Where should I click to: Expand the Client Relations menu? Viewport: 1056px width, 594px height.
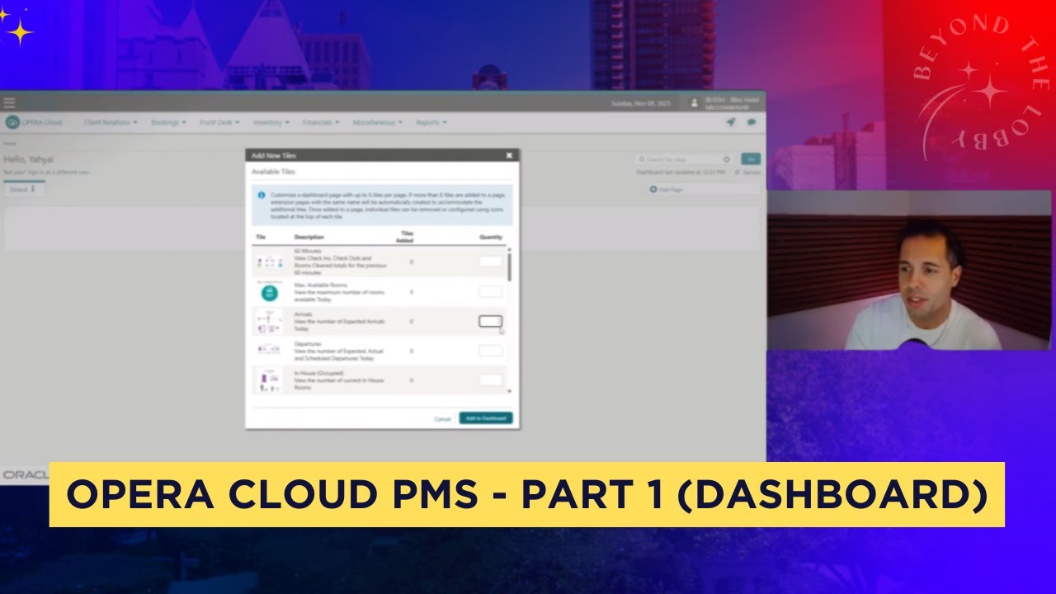tap(111, 122)
